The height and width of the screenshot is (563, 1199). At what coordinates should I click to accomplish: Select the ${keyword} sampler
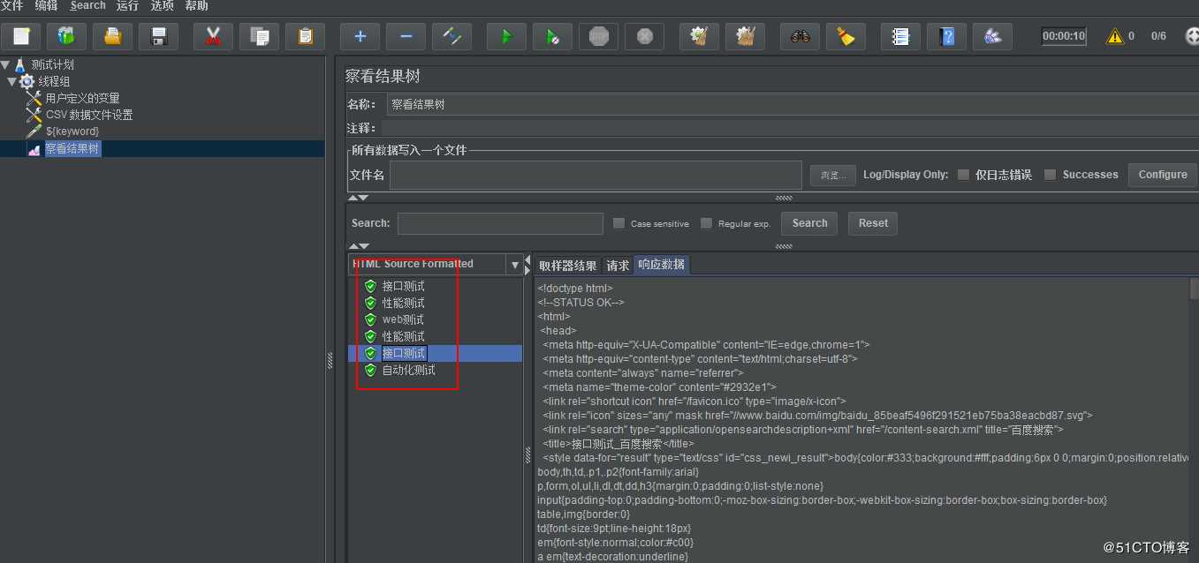point(72,131)
